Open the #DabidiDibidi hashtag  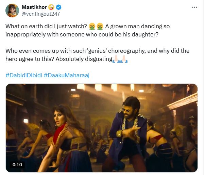point(23,74)
